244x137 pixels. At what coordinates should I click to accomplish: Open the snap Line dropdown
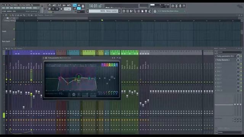tap(80, 11)
